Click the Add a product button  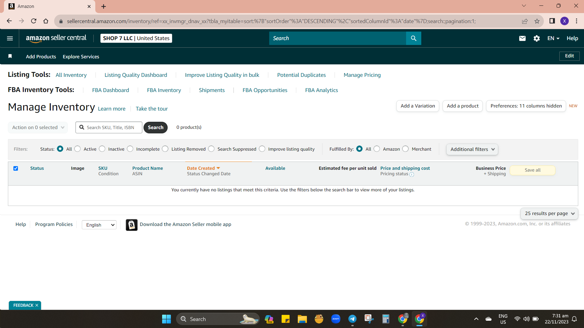pyautogui.click(x=463, y=106)
